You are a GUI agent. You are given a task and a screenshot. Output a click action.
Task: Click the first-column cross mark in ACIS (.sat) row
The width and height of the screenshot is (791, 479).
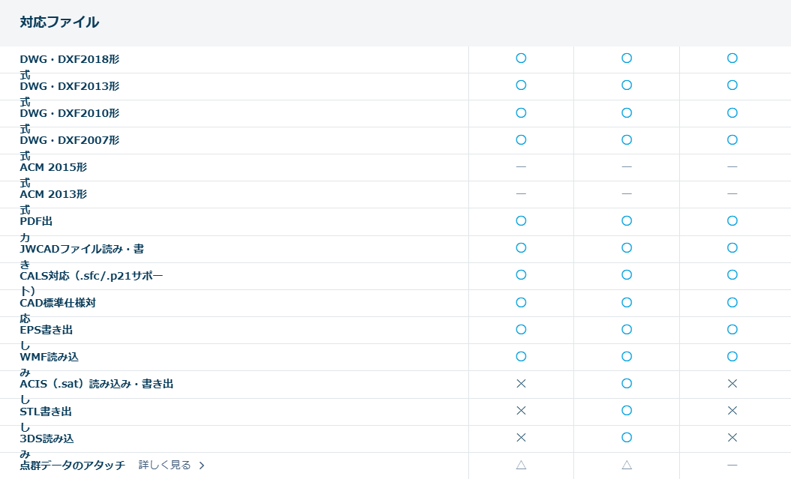(x=521, y=384)
